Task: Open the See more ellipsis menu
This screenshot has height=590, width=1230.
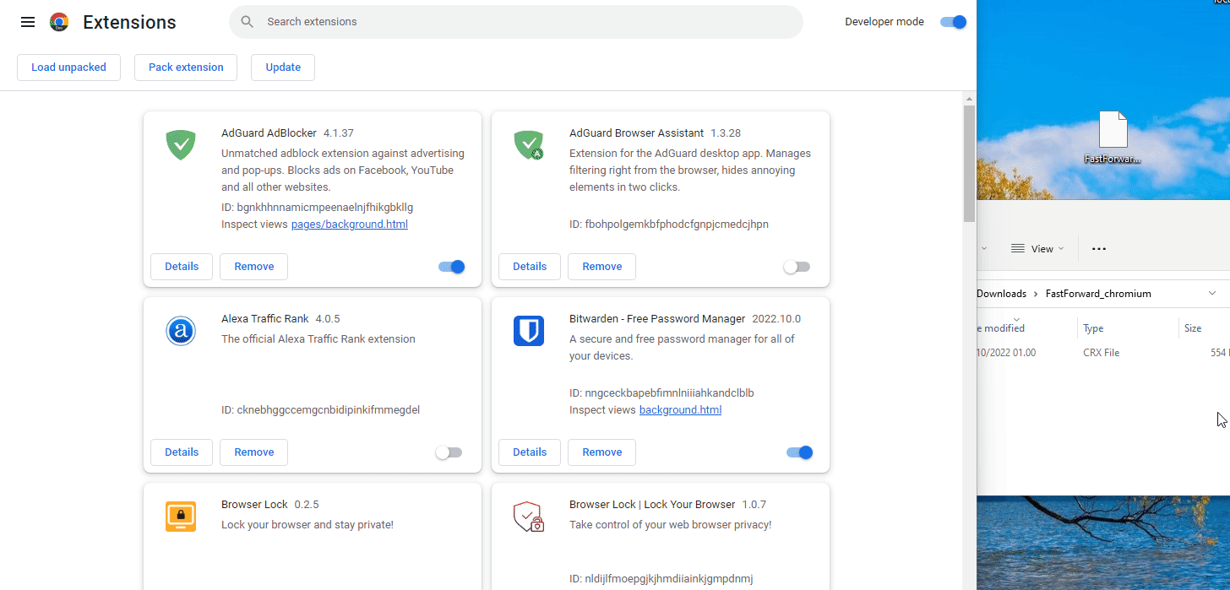Action: (x=1098, y=248)
